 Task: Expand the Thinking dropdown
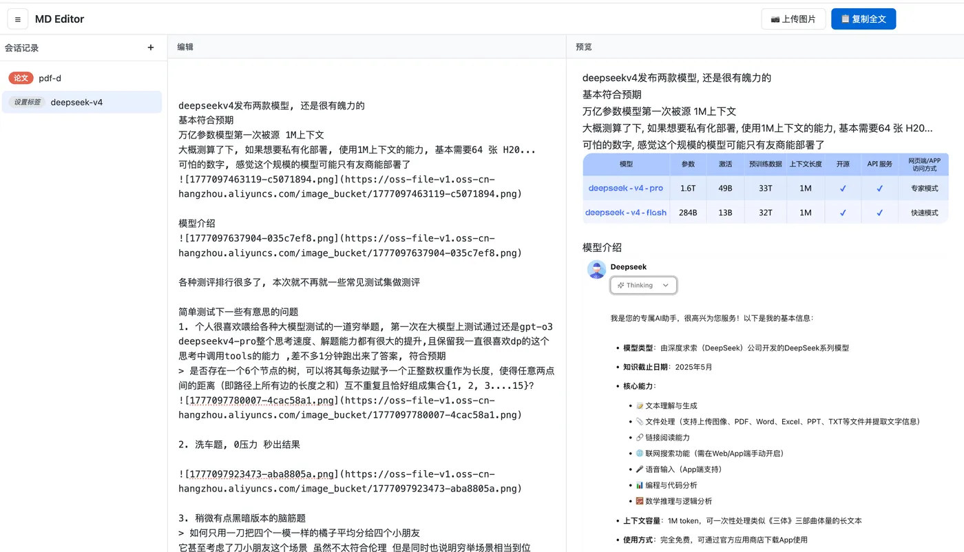pyautogui.click(x=643, y=285)
